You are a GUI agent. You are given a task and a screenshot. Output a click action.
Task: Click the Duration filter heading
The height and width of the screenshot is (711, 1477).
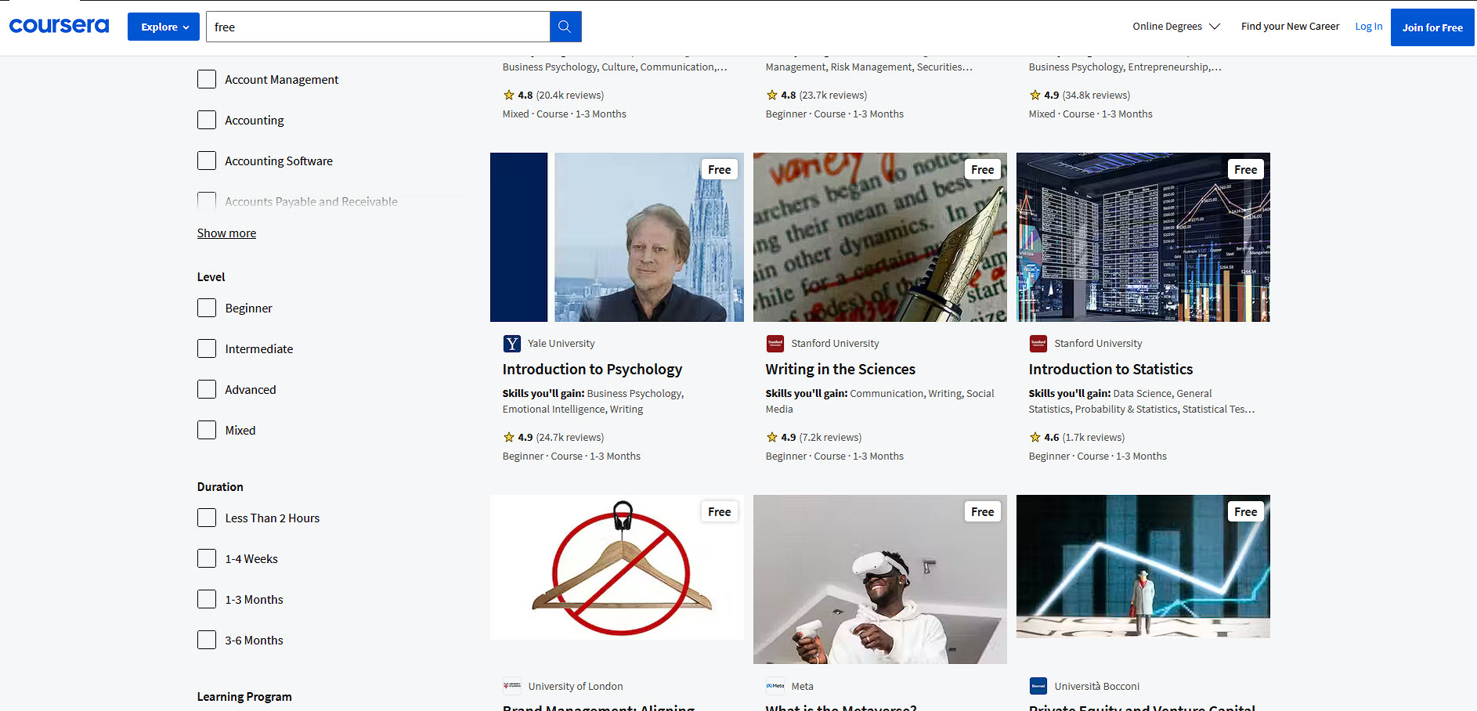[220, 487]
